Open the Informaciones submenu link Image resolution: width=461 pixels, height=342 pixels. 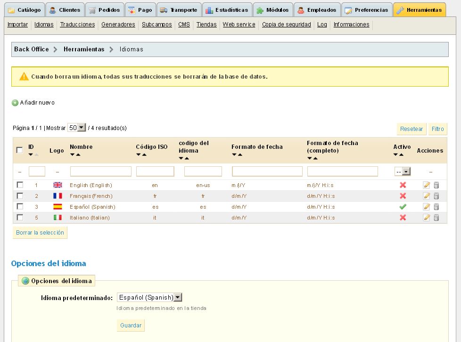click(351, 24)
